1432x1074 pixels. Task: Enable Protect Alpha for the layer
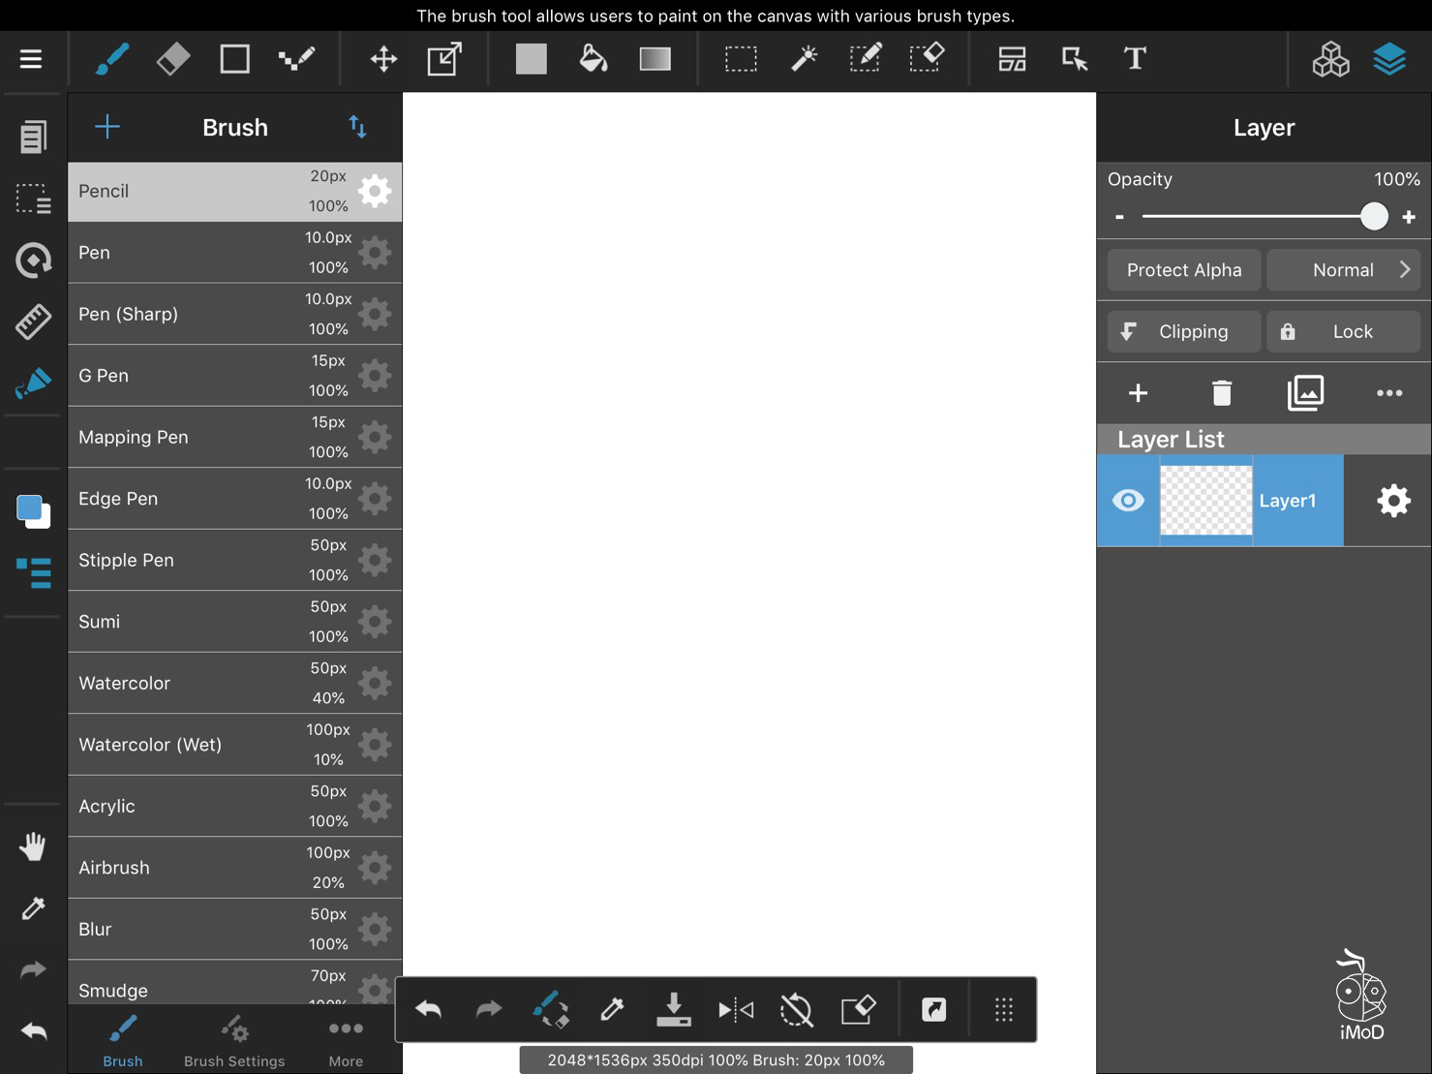pos(1183,269)
